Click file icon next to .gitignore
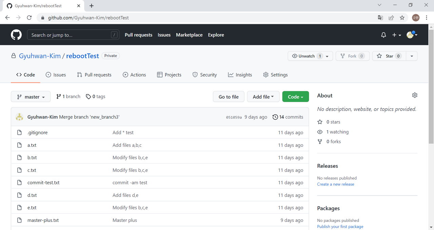The width and height of the screenshot is (434, 230). tap(19, 133)
